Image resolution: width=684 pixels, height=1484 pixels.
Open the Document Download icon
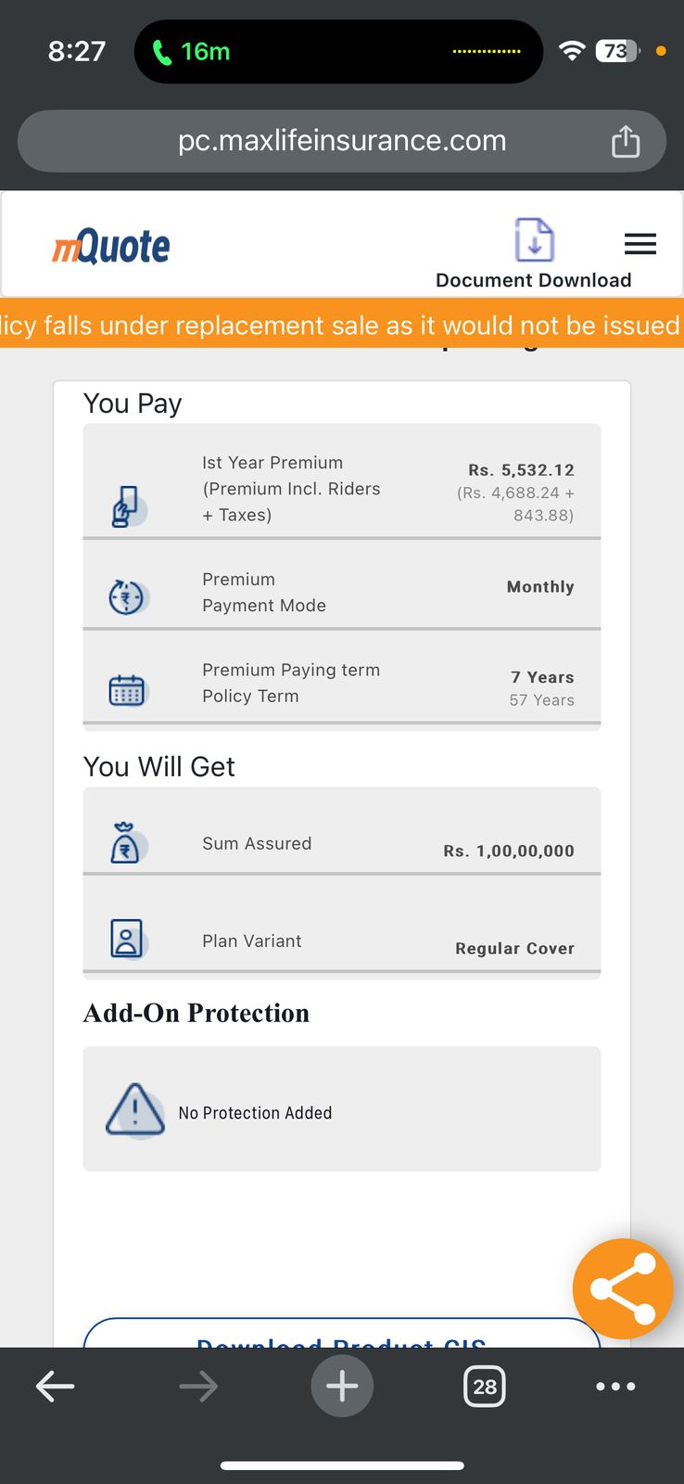(534, 240)
